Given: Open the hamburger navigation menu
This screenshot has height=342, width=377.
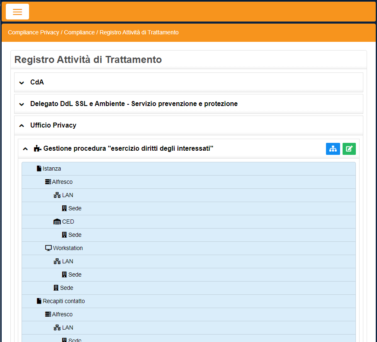Looking at the screenshot, I should (x=17, y=12).
